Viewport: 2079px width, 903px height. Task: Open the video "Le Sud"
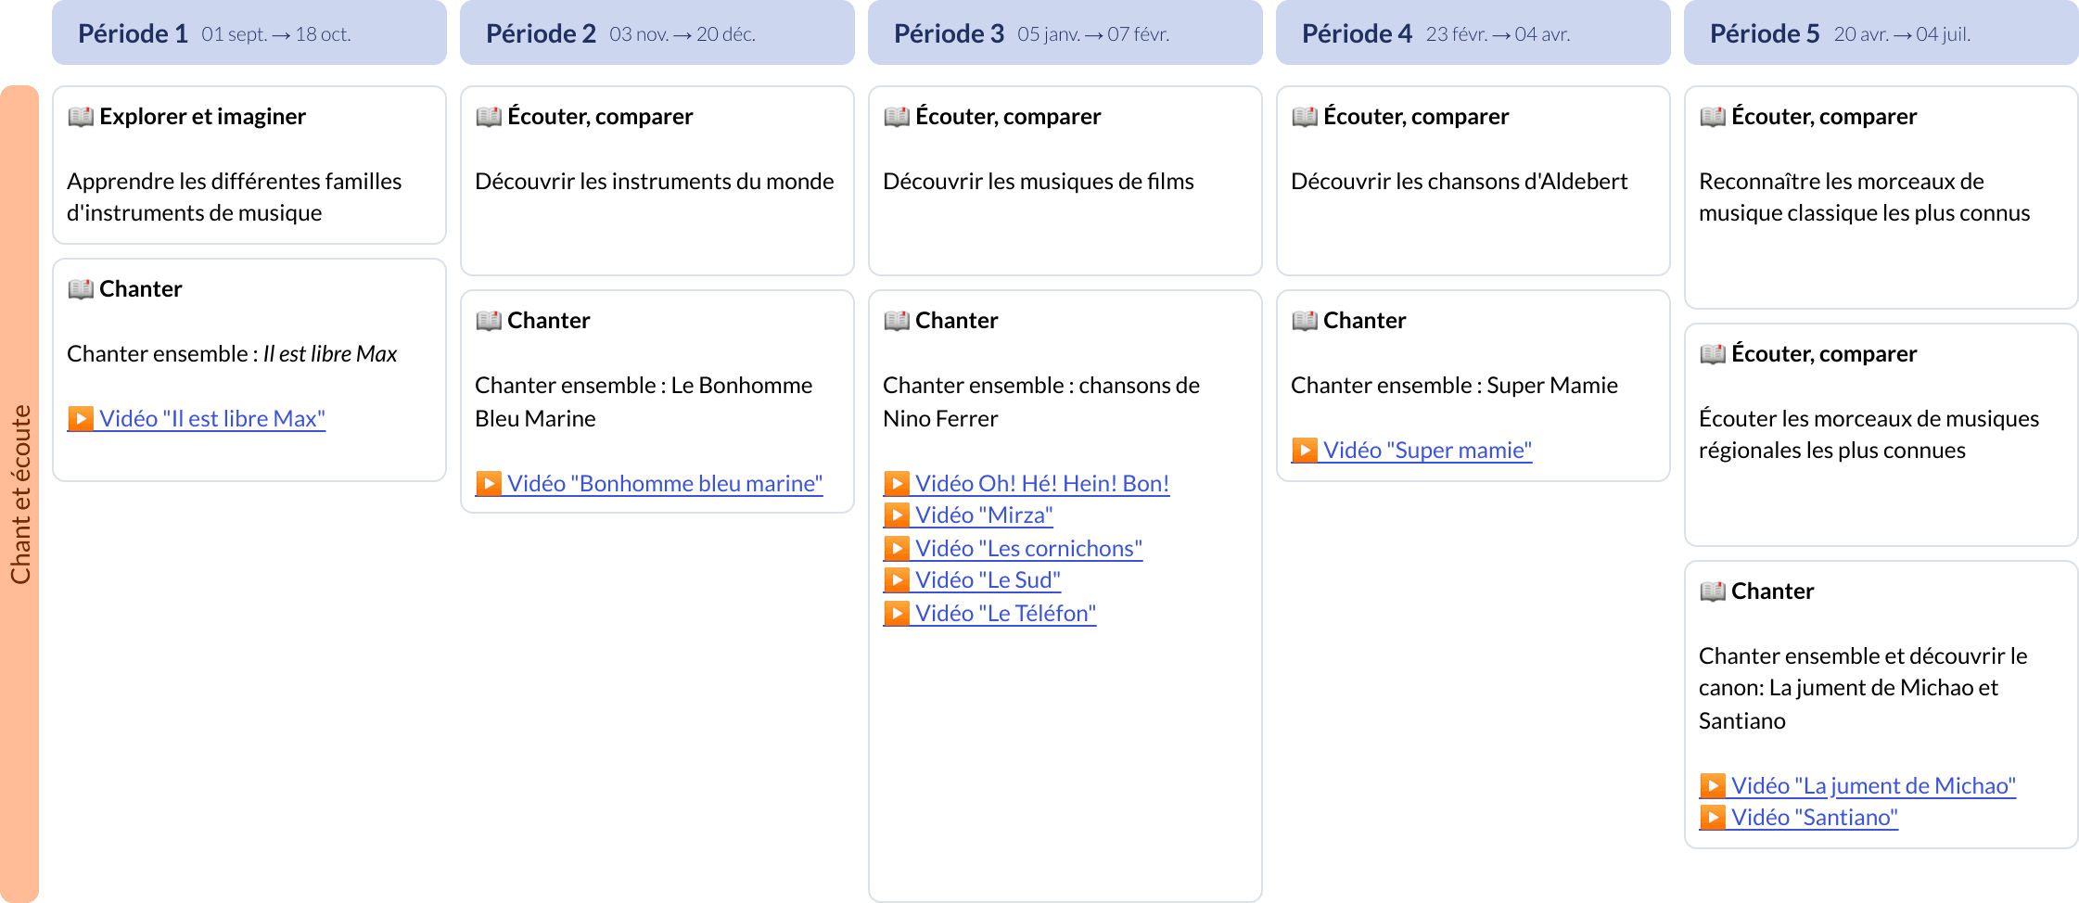click(987, 580)
